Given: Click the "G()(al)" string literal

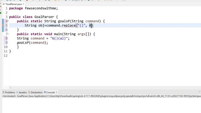Looking at the screenshot, I should point(59,38).
